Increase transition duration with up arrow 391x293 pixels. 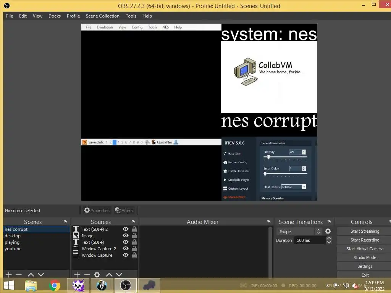pyautogui.click(x=329, y=238)
